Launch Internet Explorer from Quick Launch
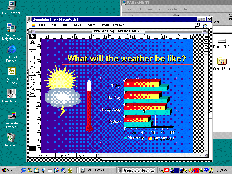Screen dimensions: 232x174 point(23,170)
